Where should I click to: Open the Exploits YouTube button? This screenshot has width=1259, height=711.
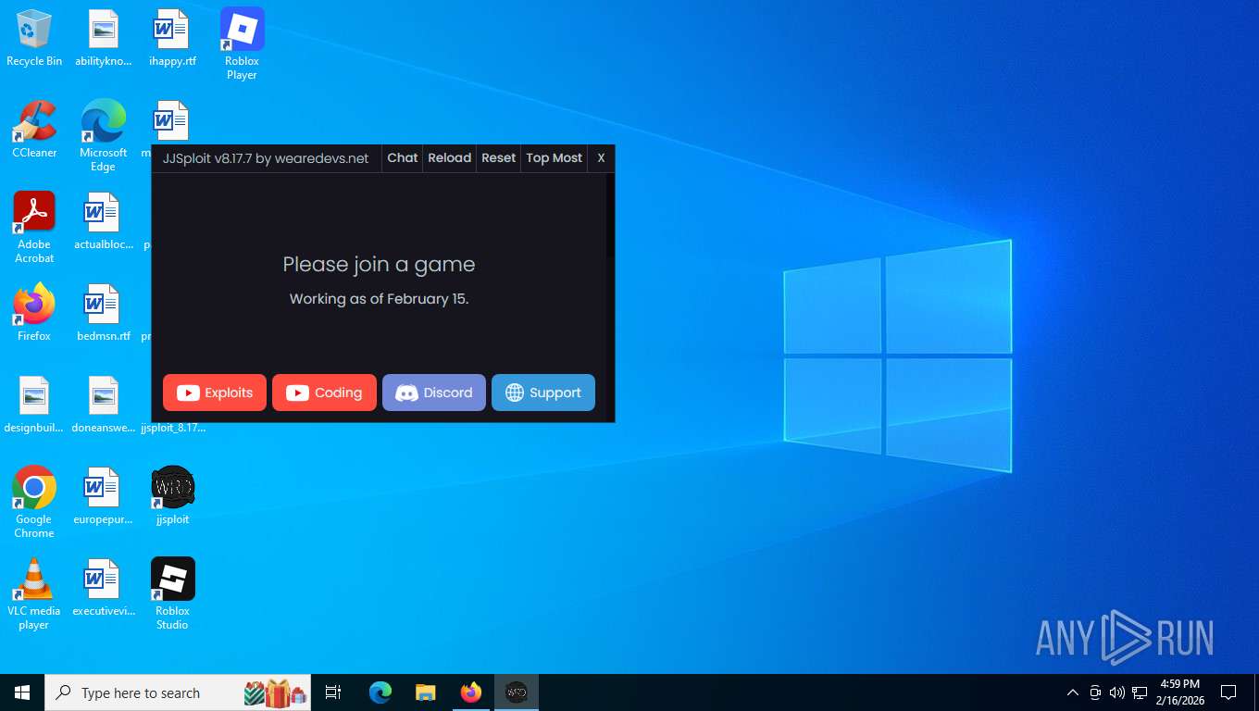215,393
